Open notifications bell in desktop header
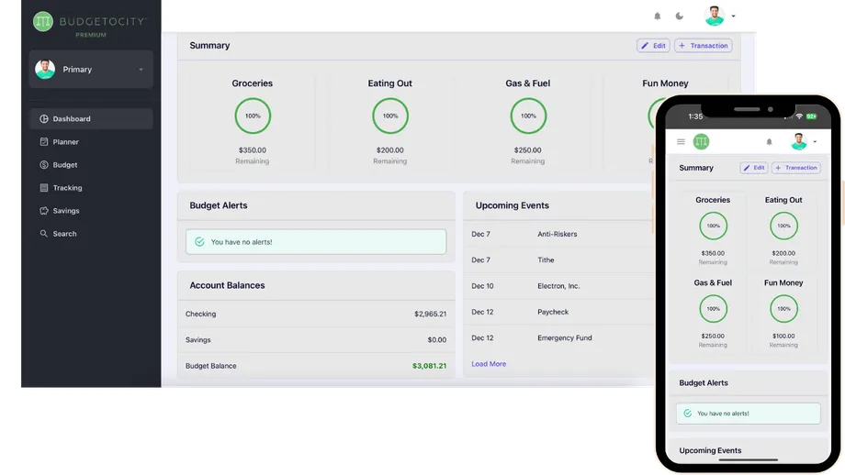This screenshot has width=845, height=475. click(x=657, y=17)
